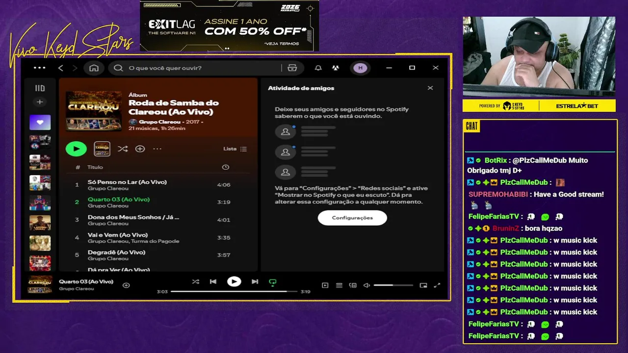Add album to library with plus circle
The image size is (628, 353).
pyautogui.click(x=140, y=149)
